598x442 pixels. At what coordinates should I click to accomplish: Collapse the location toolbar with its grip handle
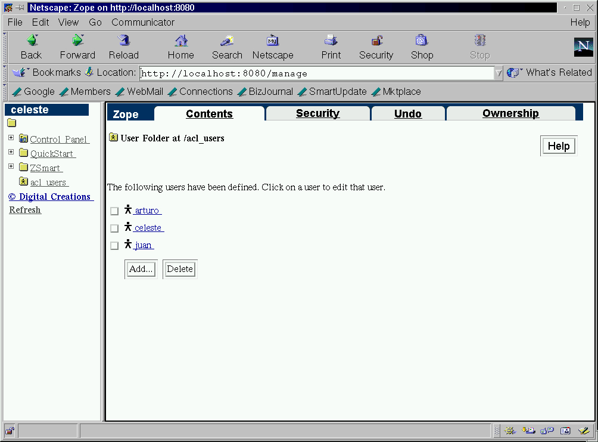click(5, 73)
